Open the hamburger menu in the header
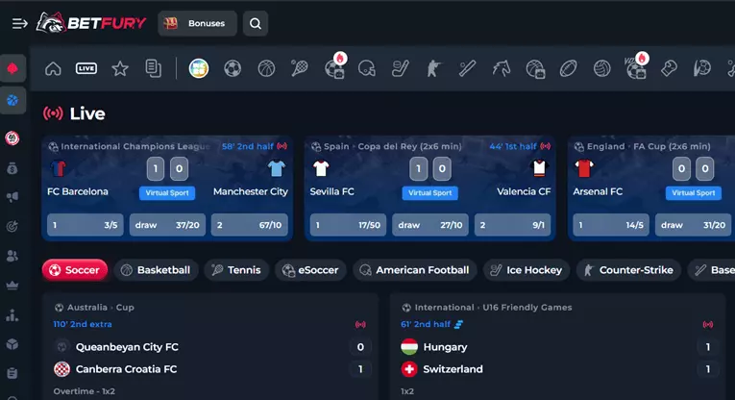This screenshot has width=735, height=400. (x=19, y=23)
